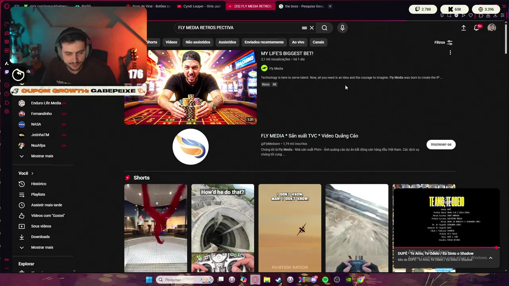Viewport: 509px width, 286px height.
Task: Expand the miniplayer with the chevron-up arrow
Action: coord(491,258)
